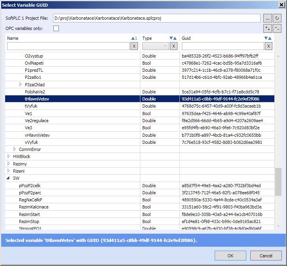This screenshot has height=266, width=287.
Task: Clear the Guid filter with X
Action: 268,46
